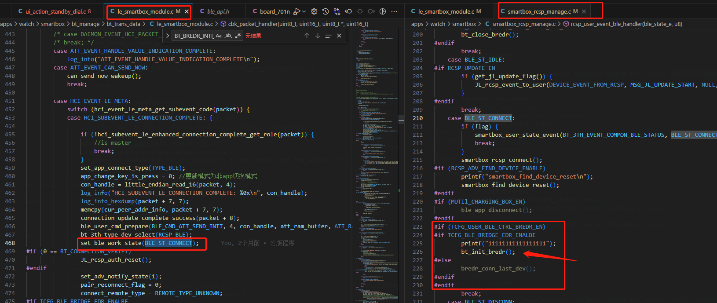Click the can_send_now_wakeup() call on line 448
Image resolution: width=717 pixels, height=303 pixels.
[104, 76]
